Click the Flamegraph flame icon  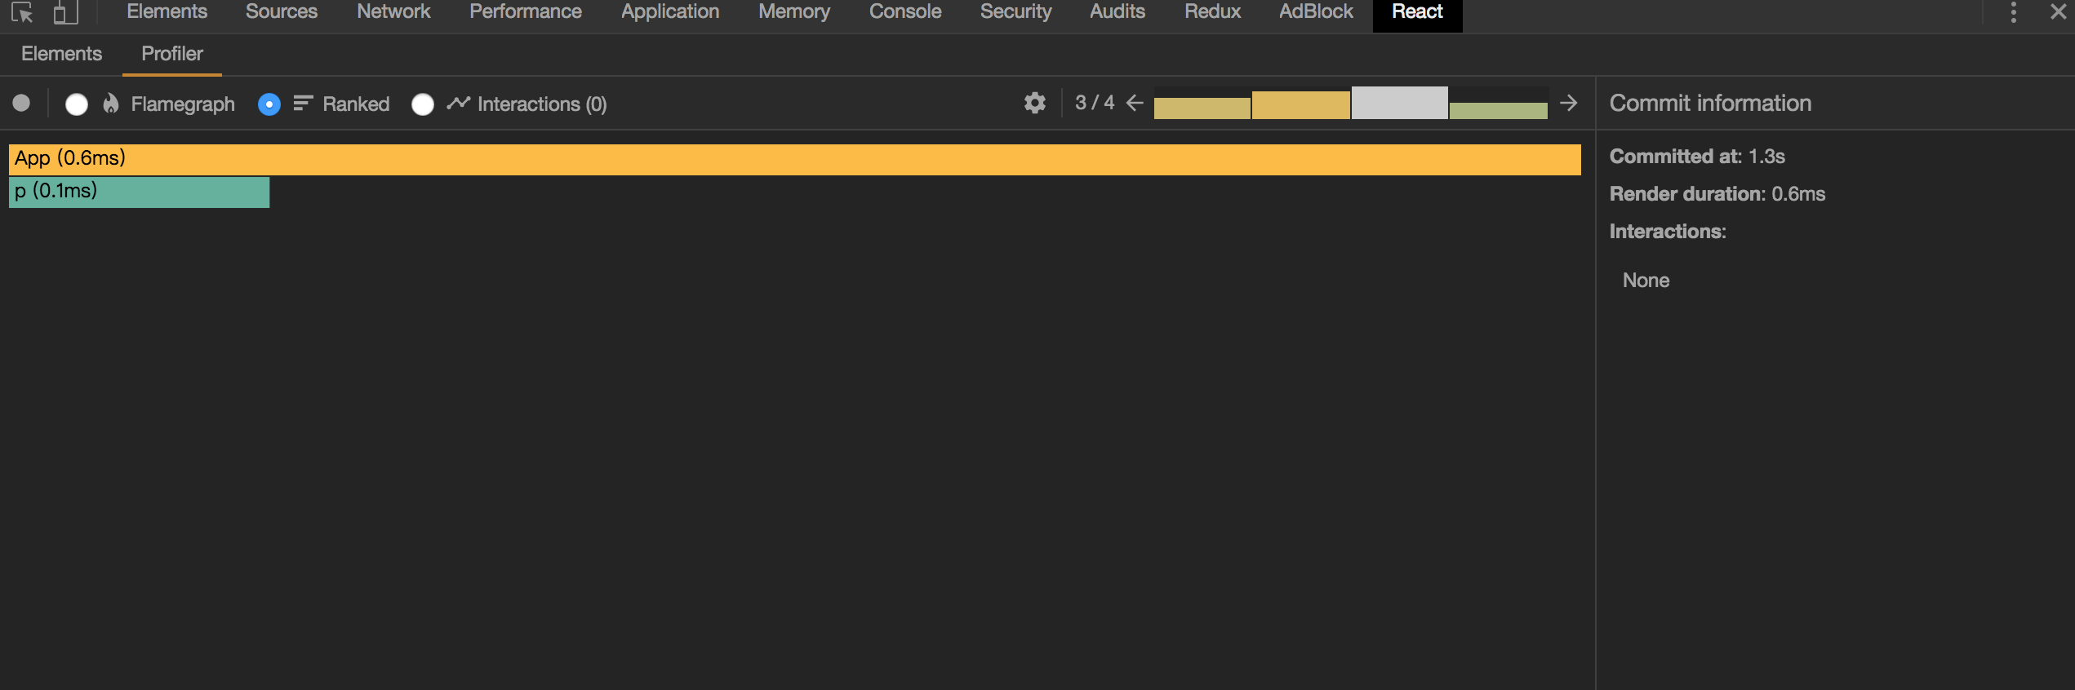point(111,104)
